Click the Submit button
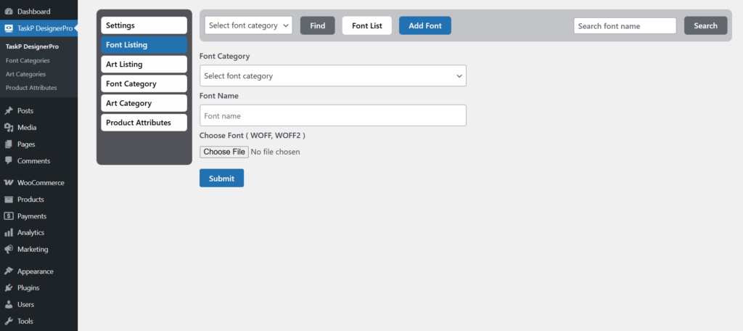Screen dimensions: 743x331 pyautogui.click(x=222, y=179)
